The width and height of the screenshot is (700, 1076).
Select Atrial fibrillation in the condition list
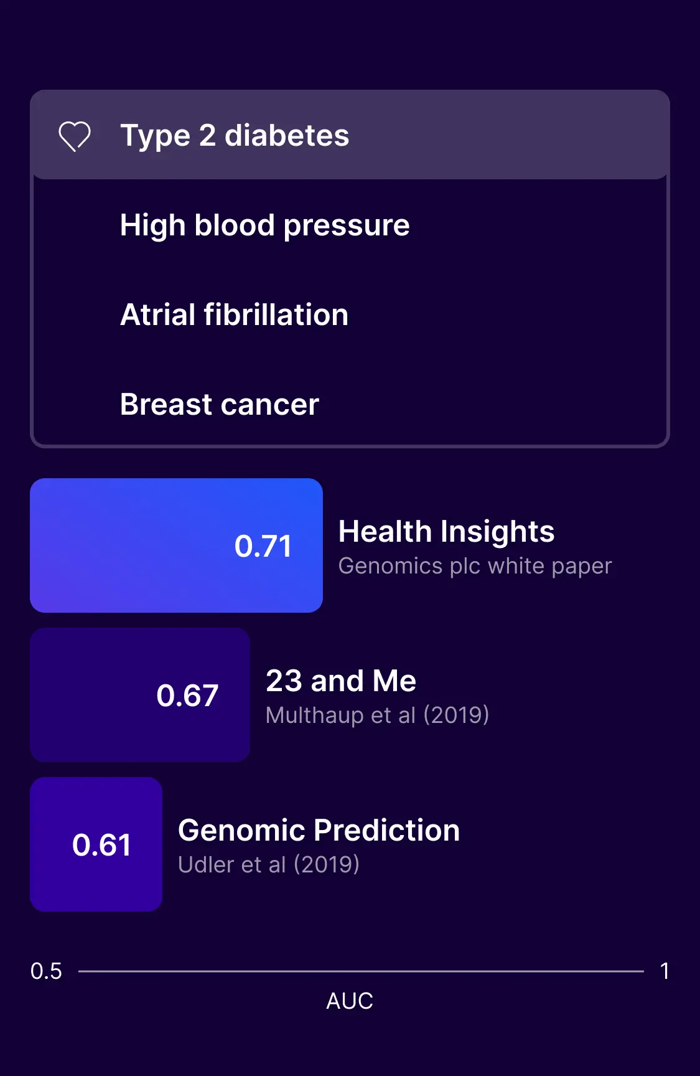point(234,315)
